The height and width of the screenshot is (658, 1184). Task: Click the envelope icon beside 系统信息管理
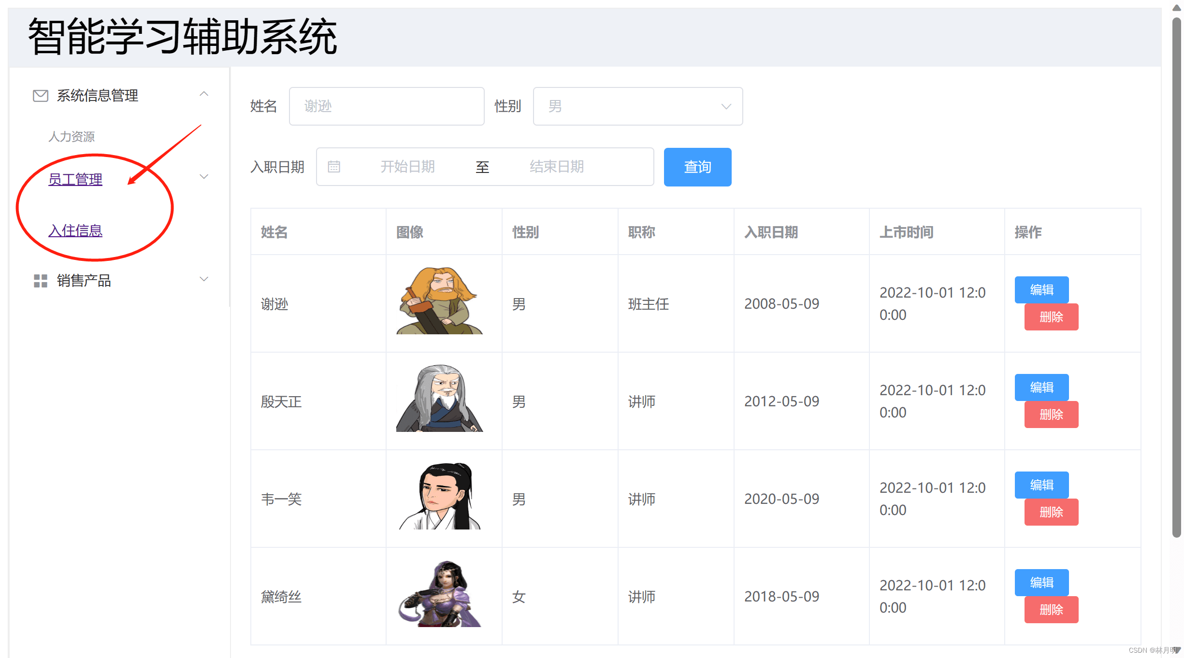tap(41, 96)
